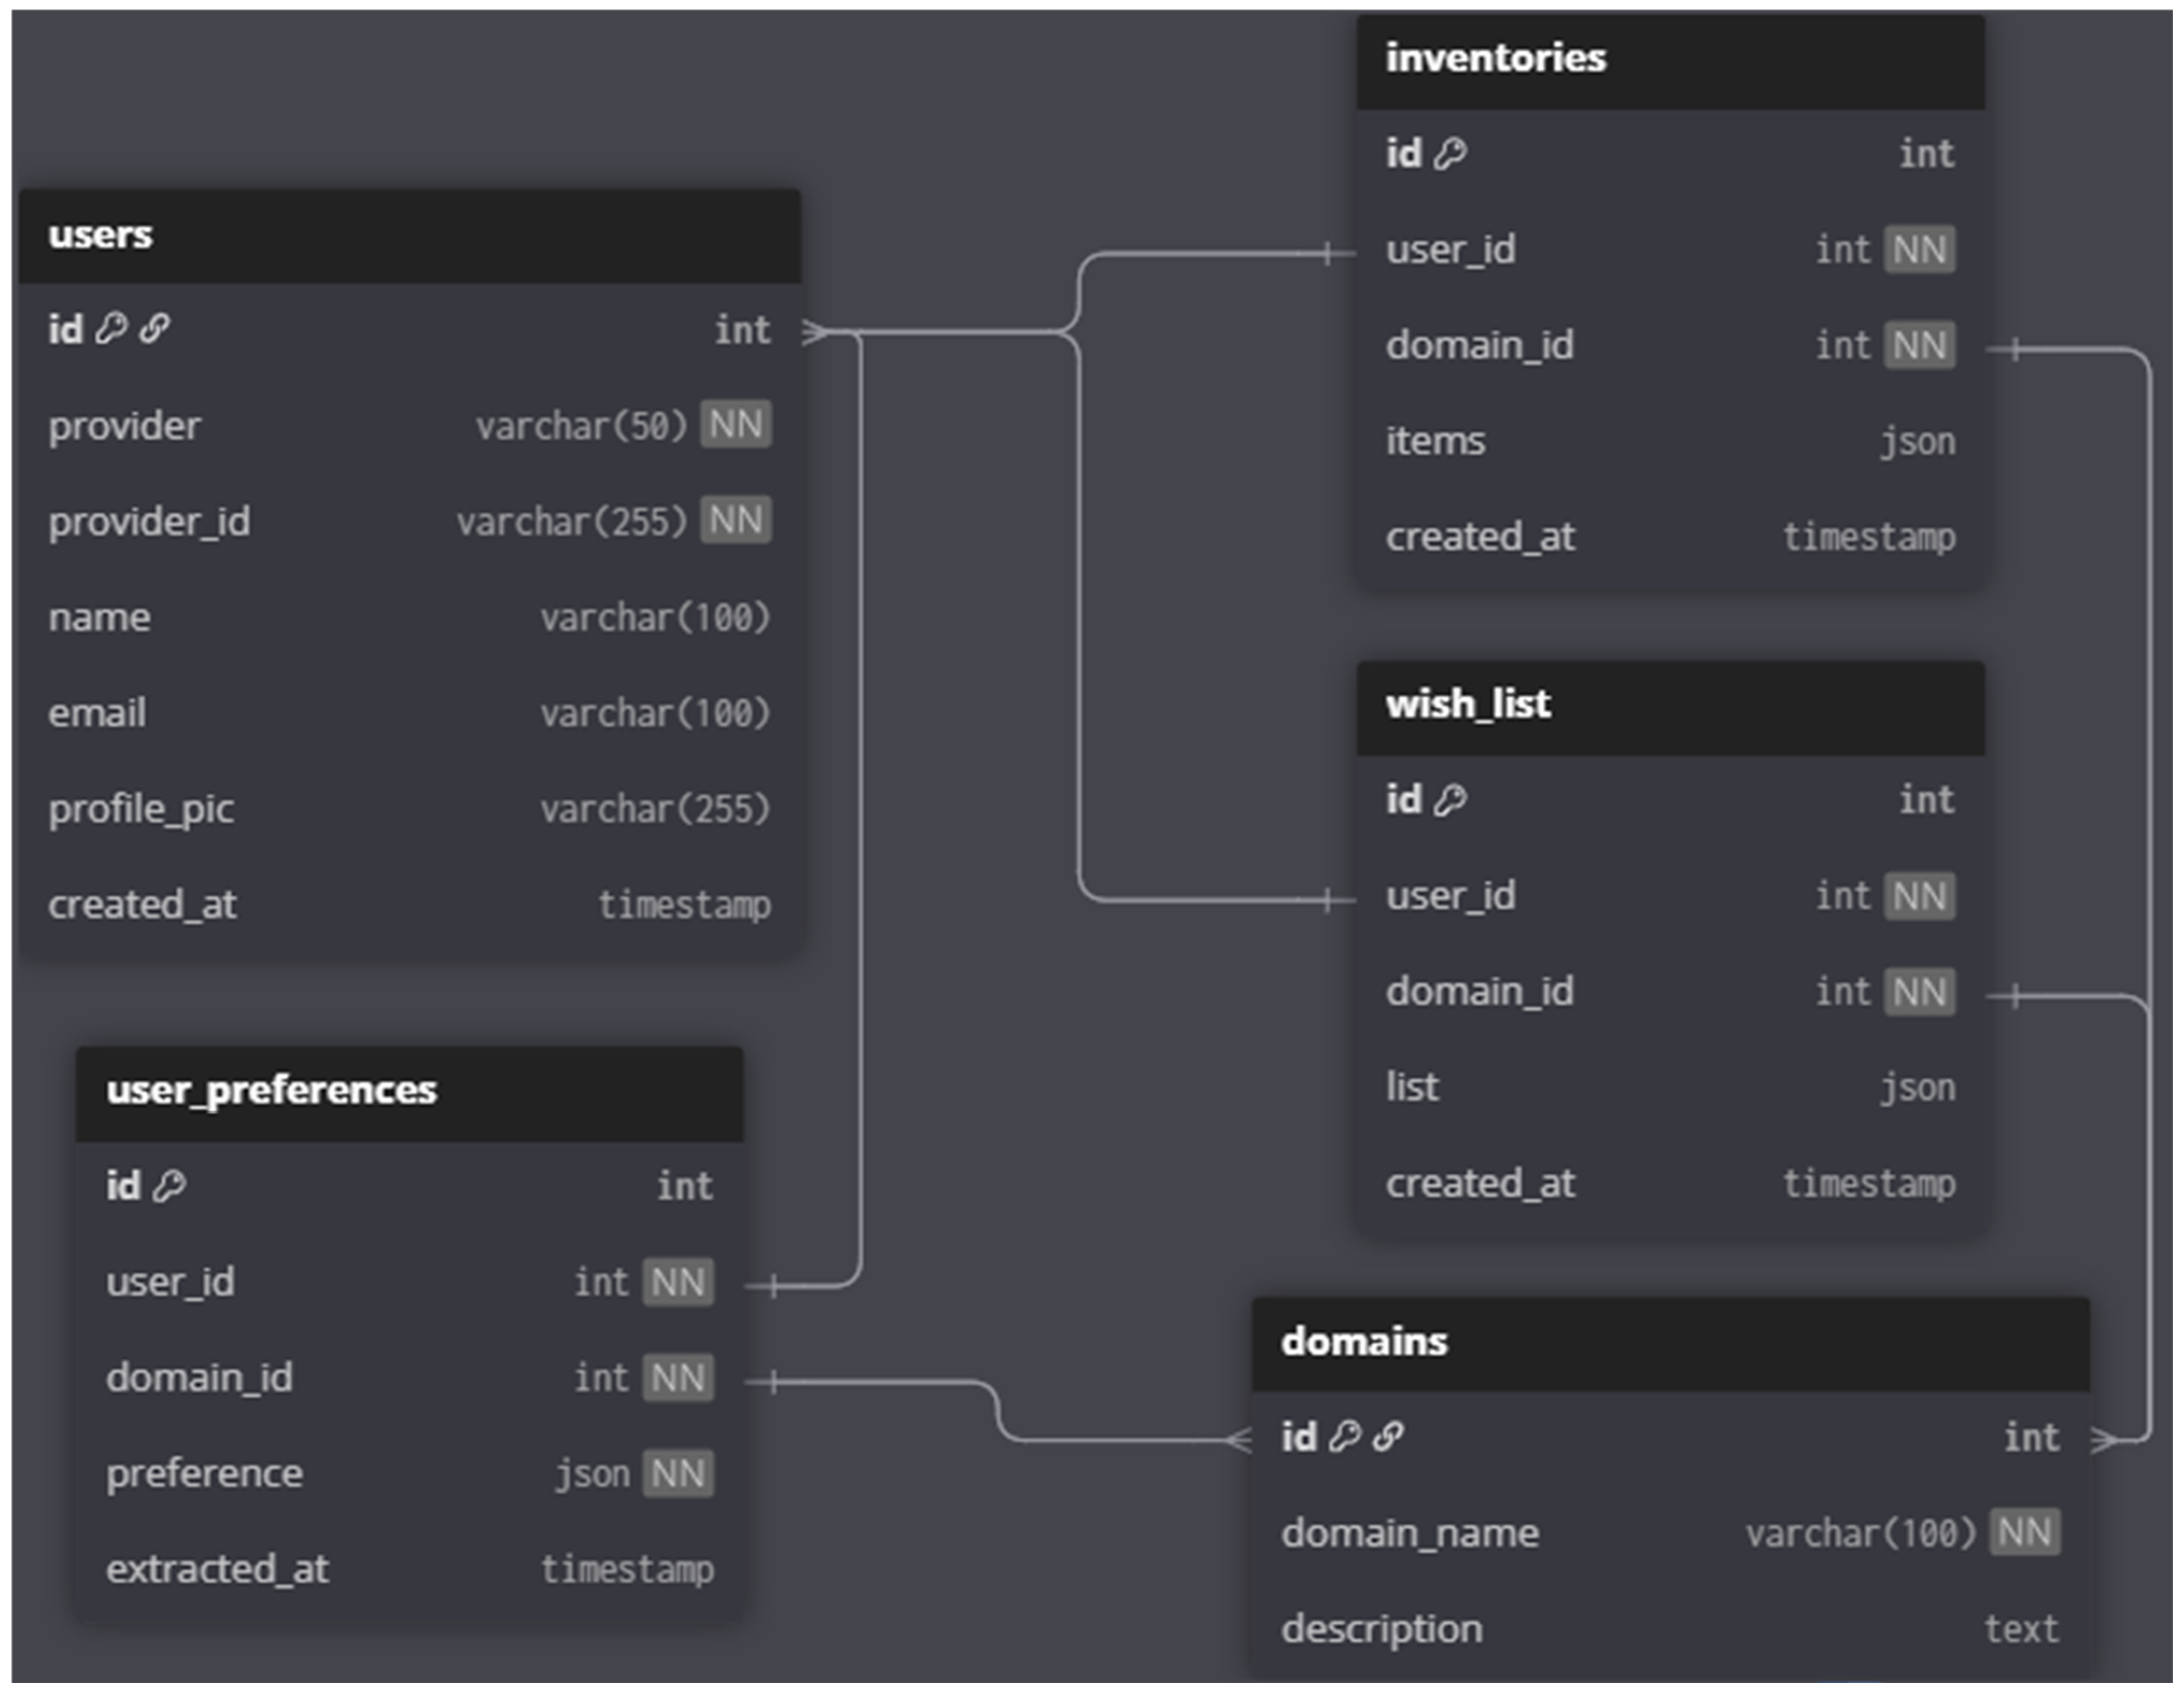Screen dimensions: 2184x1696
Task: Click the link icon in domains id row
Action: (x=1388, y=1436)
